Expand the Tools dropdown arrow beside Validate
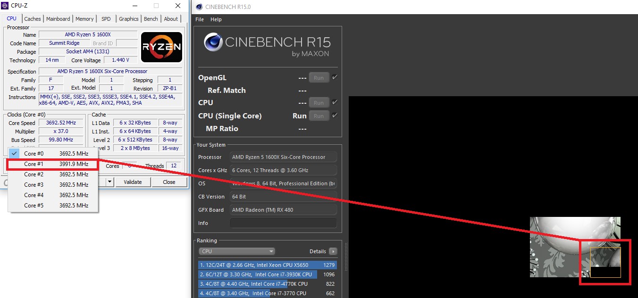638x298 pixels. (x=110, y=182)
